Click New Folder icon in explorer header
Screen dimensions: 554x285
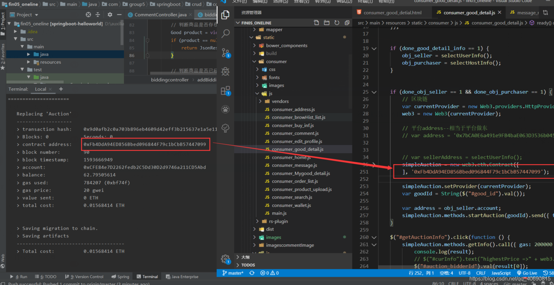pos(327,23)
